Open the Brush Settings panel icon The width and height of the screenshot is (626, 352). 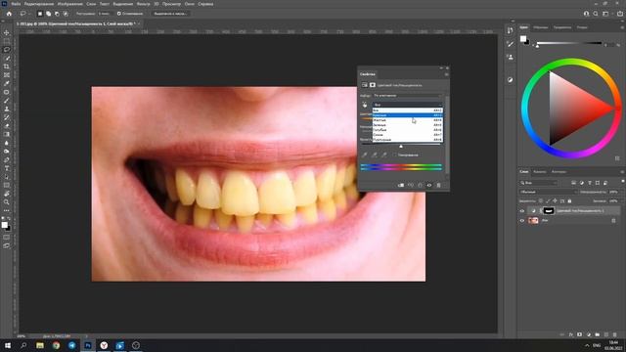[x=511, y=44]
